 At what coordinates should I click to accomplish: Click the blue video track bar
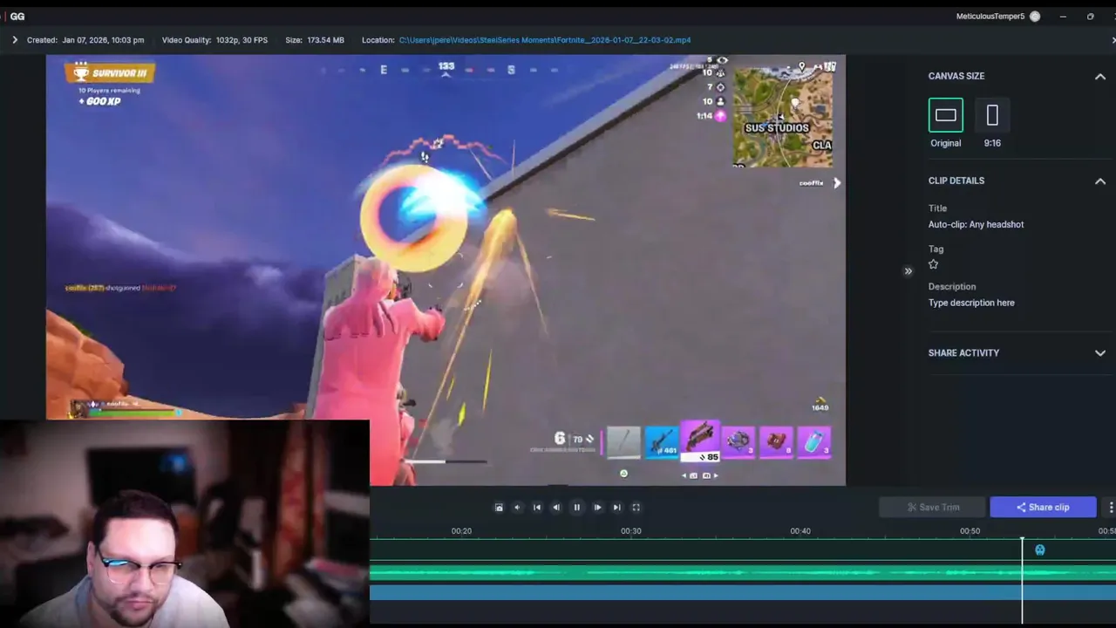click(x=743, y=592)
